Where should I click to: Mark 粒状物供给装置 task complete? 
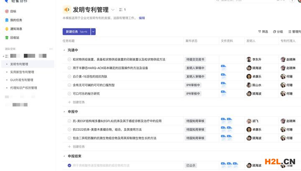69,60
